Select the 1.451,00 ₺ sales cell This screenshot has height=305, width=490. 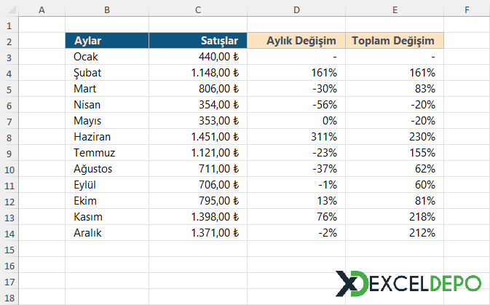click(197, 136)
